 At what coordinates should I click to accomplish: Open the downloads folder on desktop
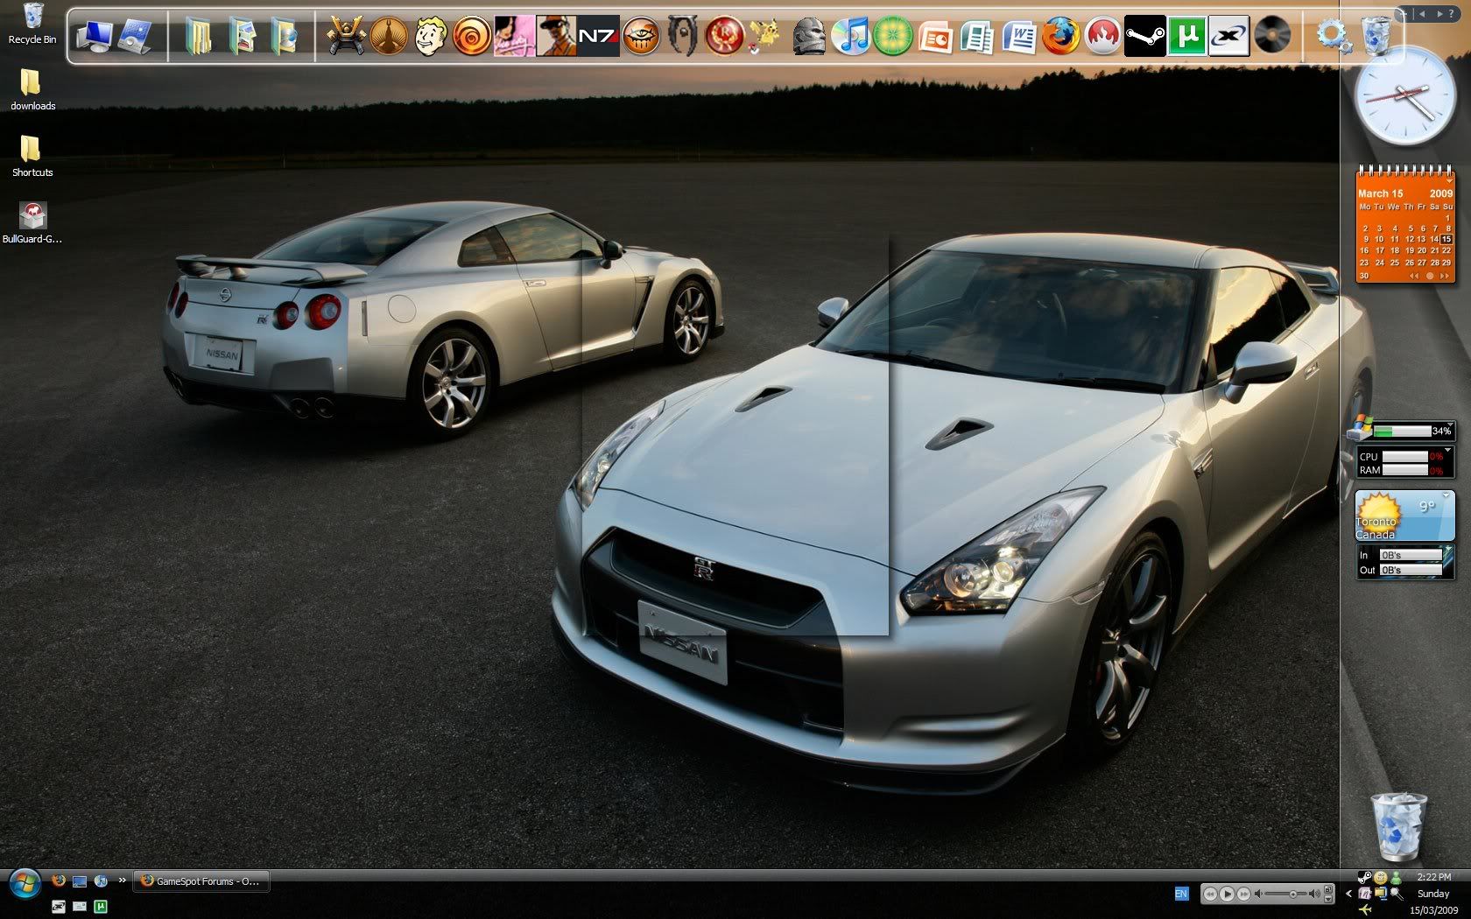pyautogui.click(x=32, y=90)
